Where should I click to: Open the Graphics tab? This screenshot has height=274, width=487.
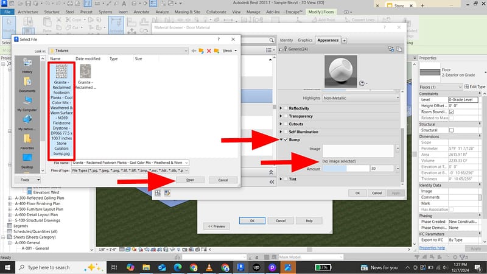pyautogui.click(x=305, y=40)
